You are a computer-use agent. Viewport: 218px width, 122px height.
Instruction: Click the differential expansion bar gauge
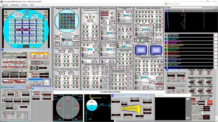(x=20, y=81)
